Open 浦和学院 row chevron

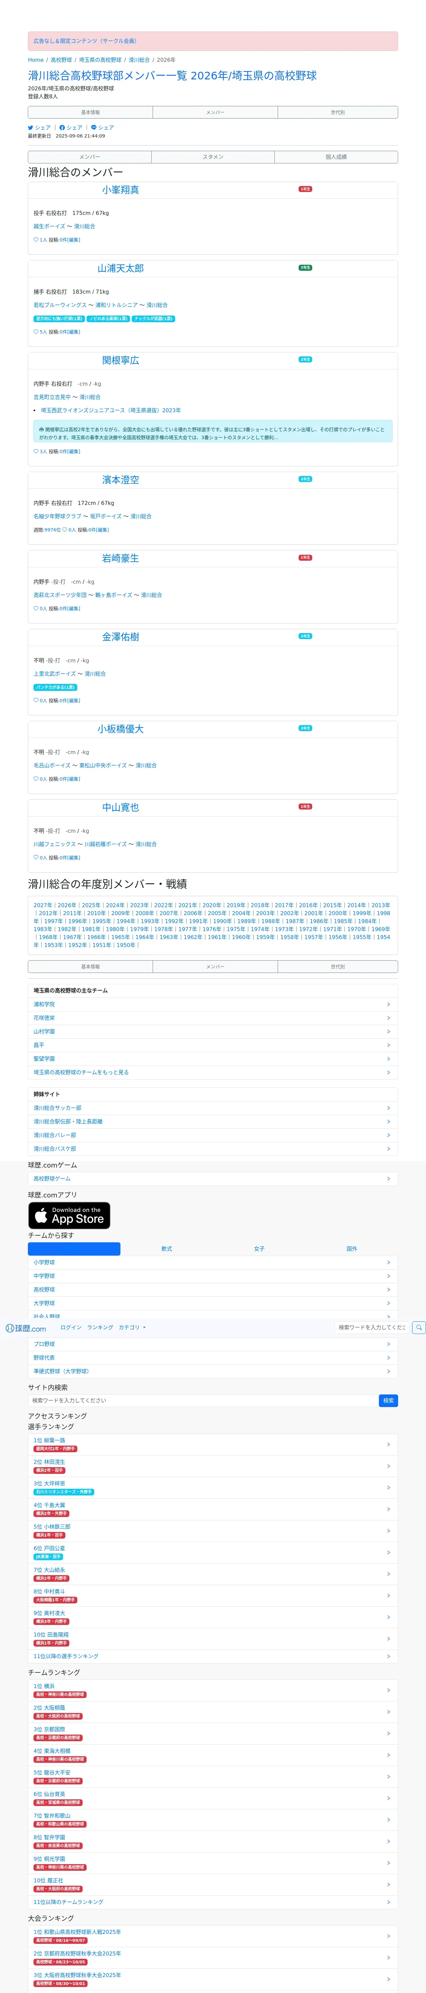pos(388,1004)
